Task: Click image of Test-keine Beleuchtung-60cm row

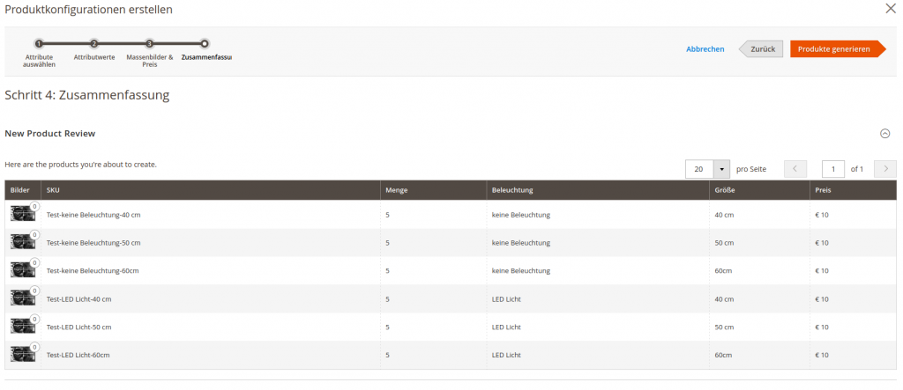Action: (22, 270)
